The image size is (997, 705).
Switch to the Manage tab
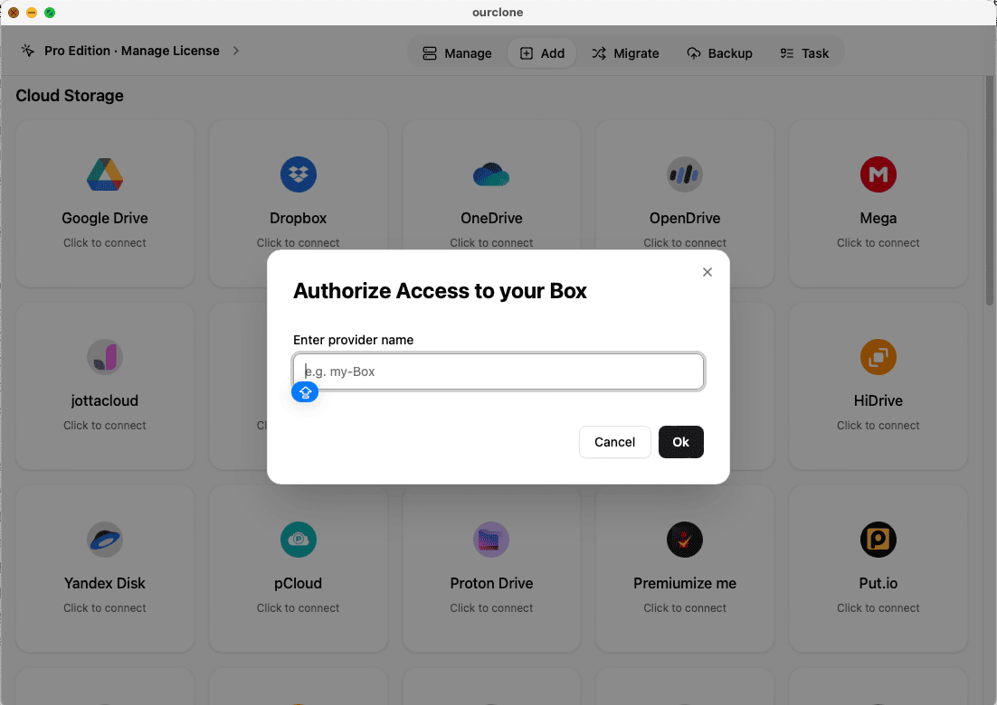(456, 53)
